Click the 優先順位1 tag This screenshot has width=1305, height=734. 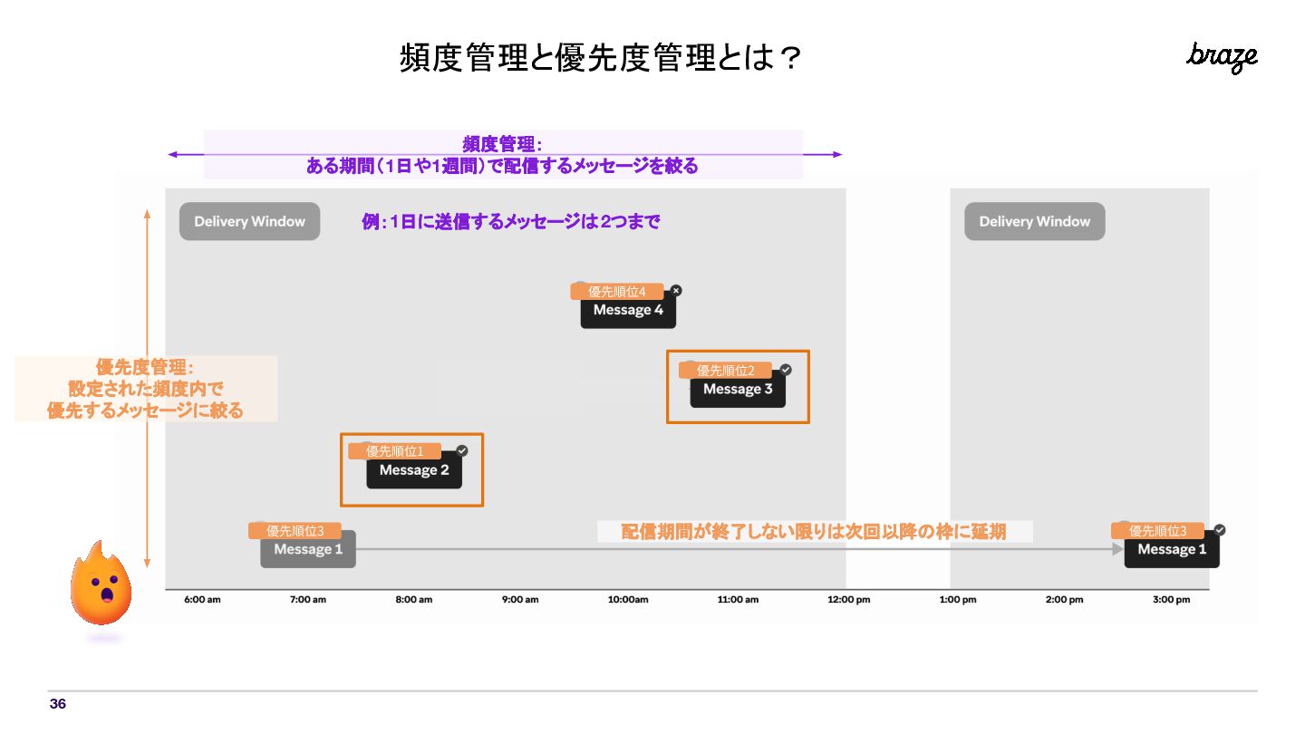coord(394,450)
